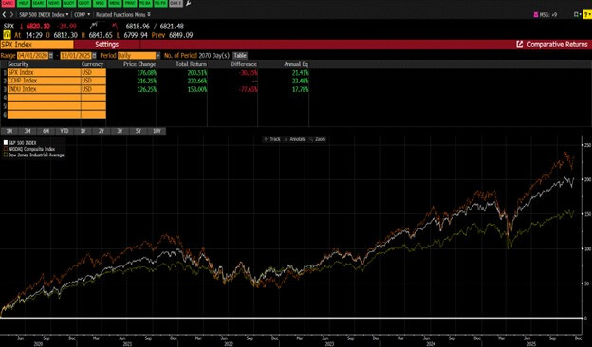Screen dimensions: 592x347
Task: Select the CCMP Index security row
Action: [44, 81]
